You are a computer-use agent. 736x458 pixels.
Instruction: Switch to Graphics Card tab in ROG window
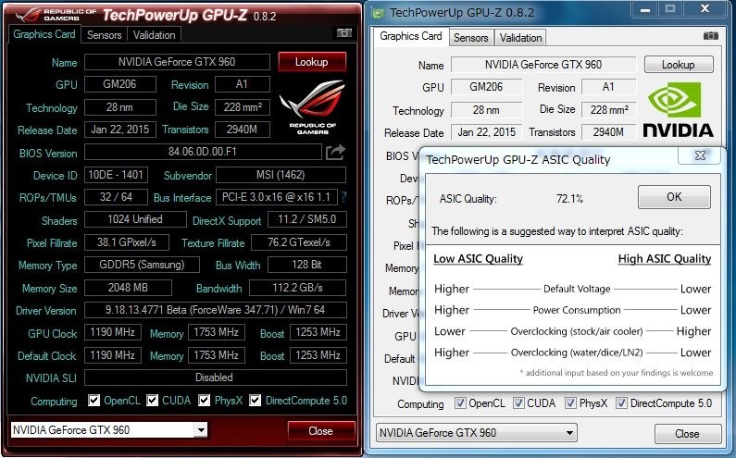coord(44,34)
